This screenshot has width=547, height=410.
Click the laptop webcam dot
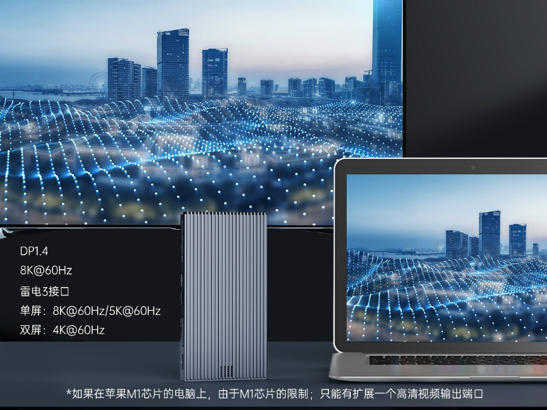point(473,167)
